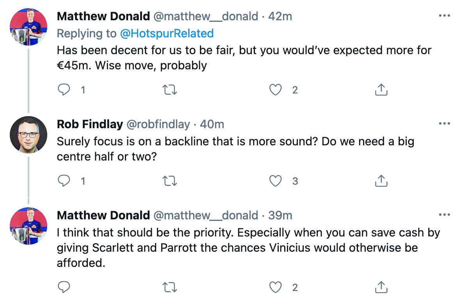Reply to Rob Findlay's backline tweet
The height and width of the screenshot is (300, 463).
coord(64,181)
